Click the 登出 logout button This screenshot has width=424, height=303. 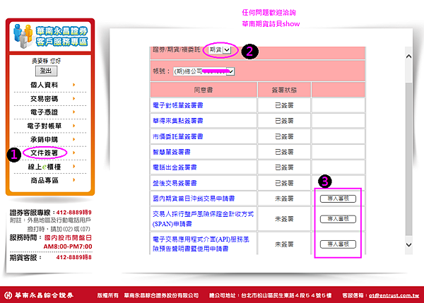pos(46,71)
